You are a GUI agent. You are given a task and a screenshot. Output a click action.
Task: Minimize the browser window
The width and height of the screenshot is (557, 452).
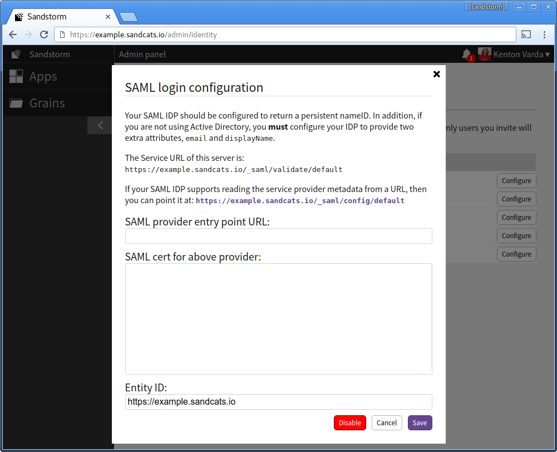(x=519, y=7)
